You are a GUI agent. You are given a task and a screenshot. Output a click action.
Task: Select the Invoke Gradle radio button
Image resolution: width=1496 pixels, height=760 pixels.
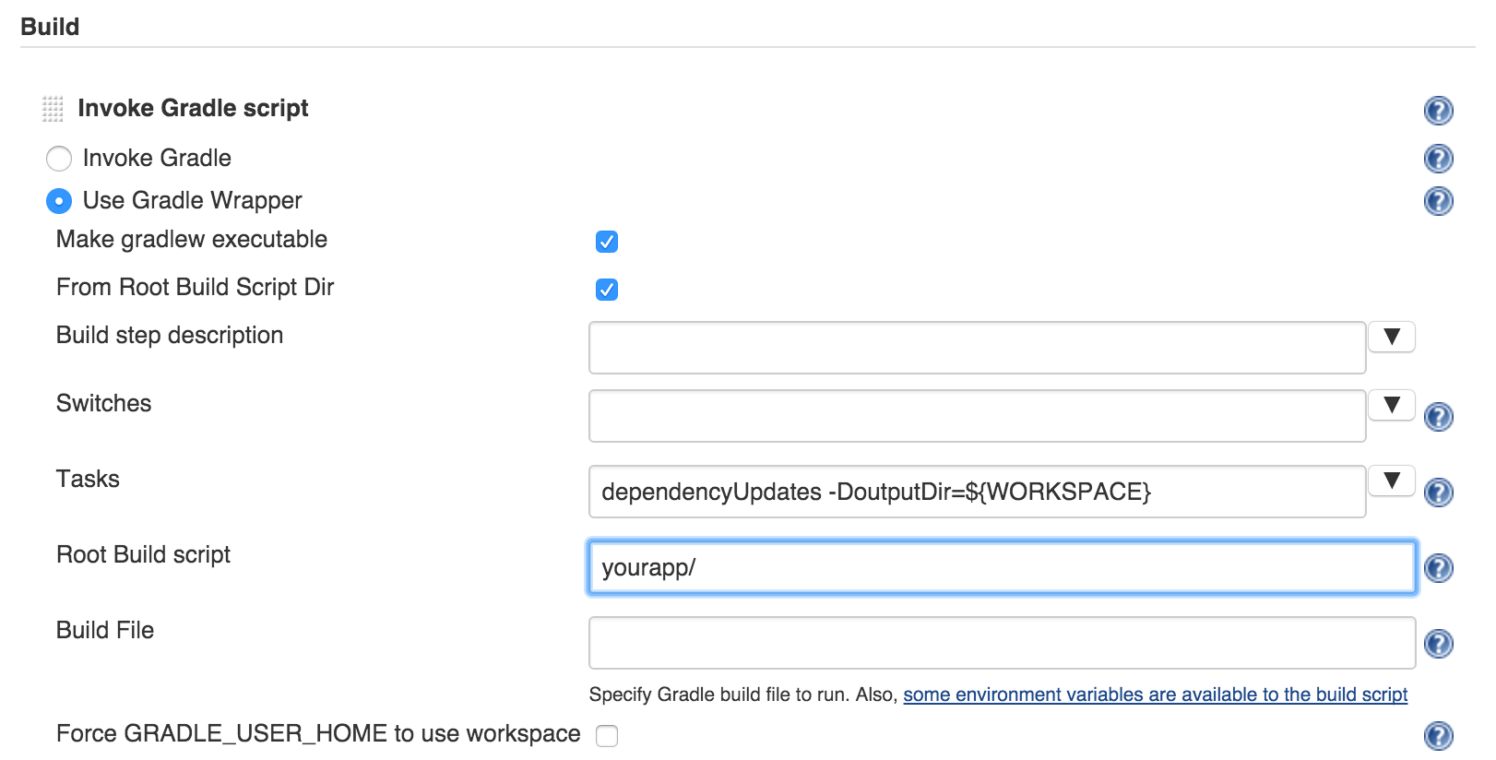59,159
